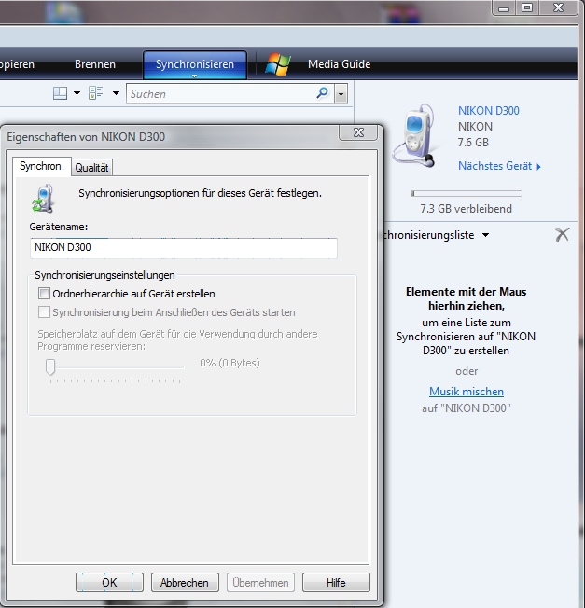Image resolution: width=585 pixels, height=608 pixels.
Task: Open the Synchronisierungsliste dropdown arrow
Action: [485, 235]
